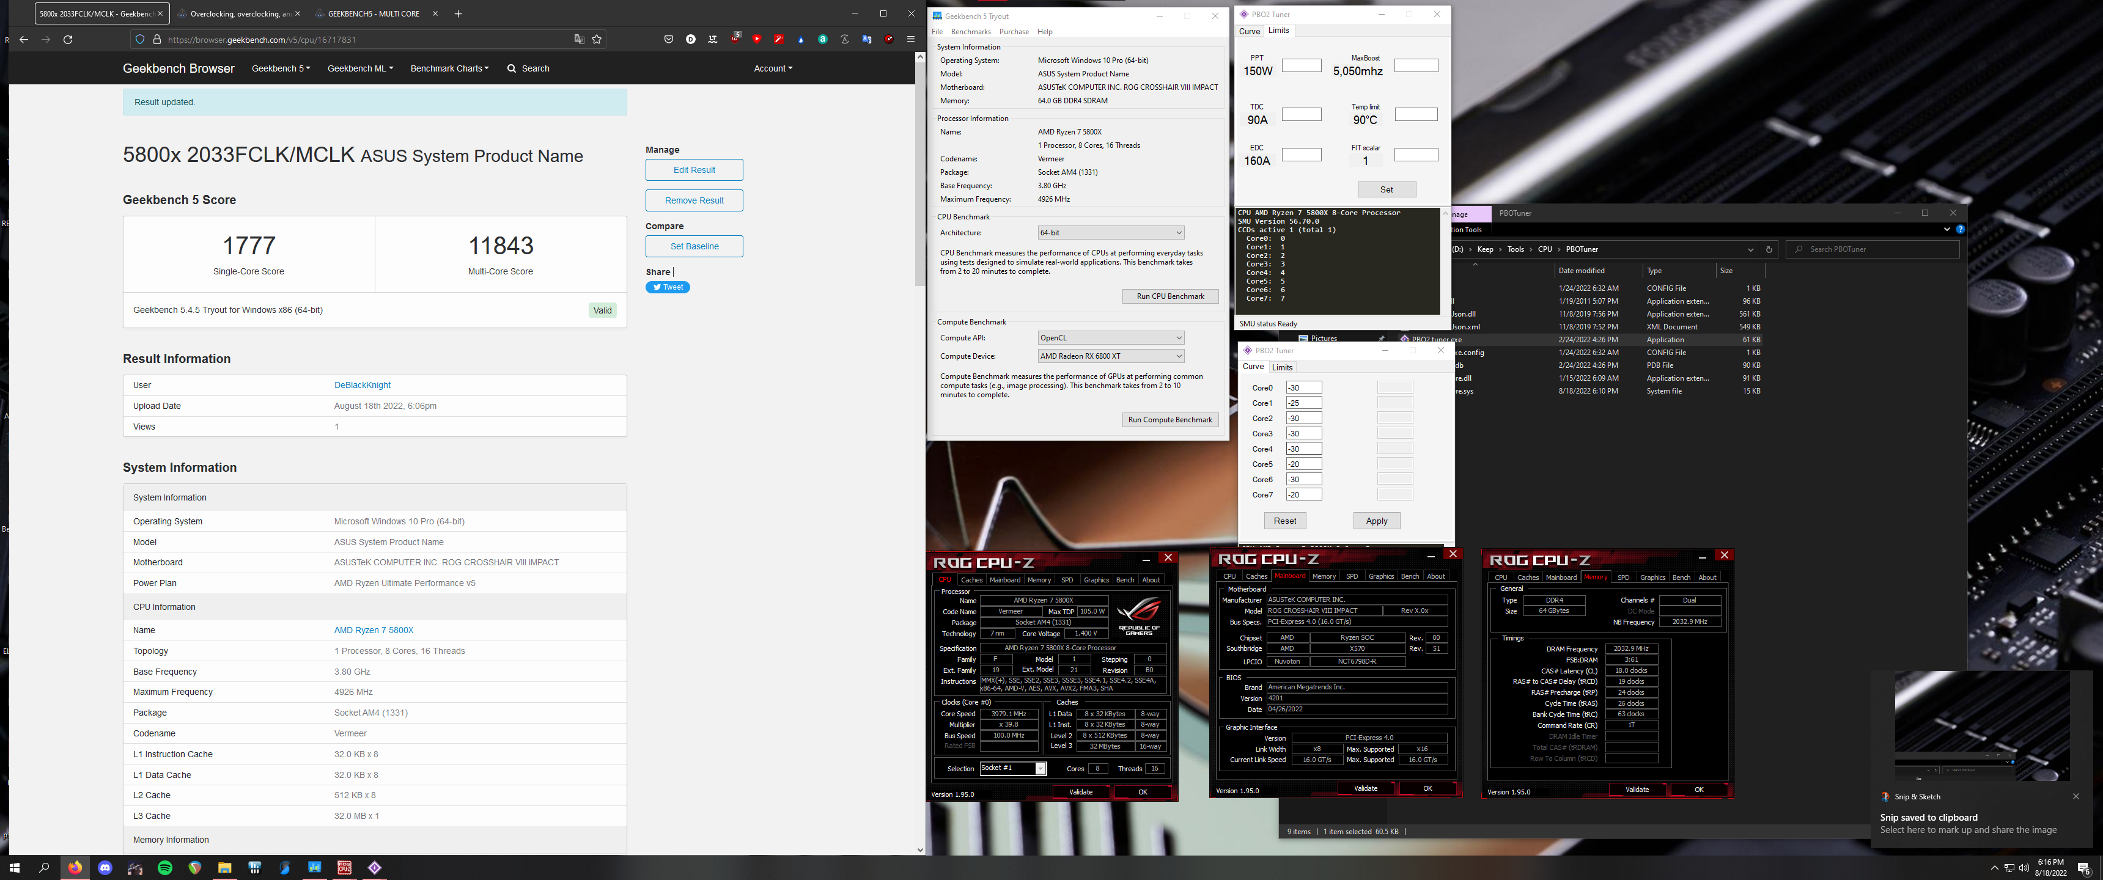The width and height of the screenshot is (2103, 880).
Task: Click Run Compute Benchmark button
Action: tap(1170, 420)
